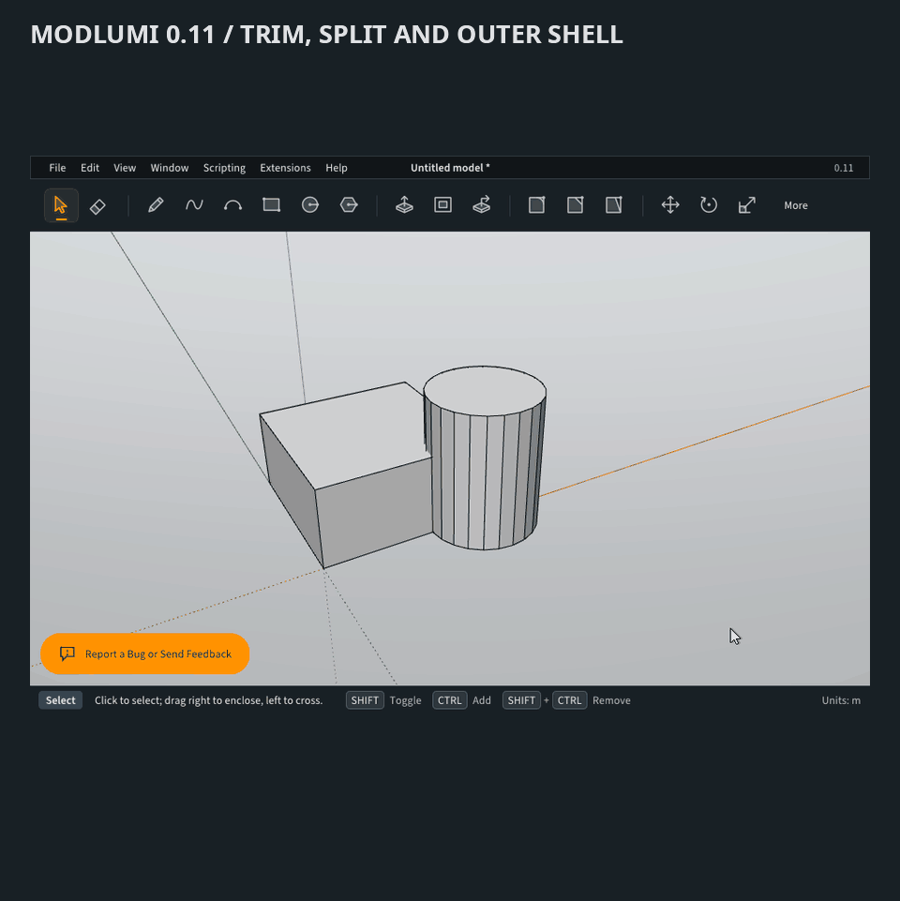Open the Extensions menu

pos(285,168)
